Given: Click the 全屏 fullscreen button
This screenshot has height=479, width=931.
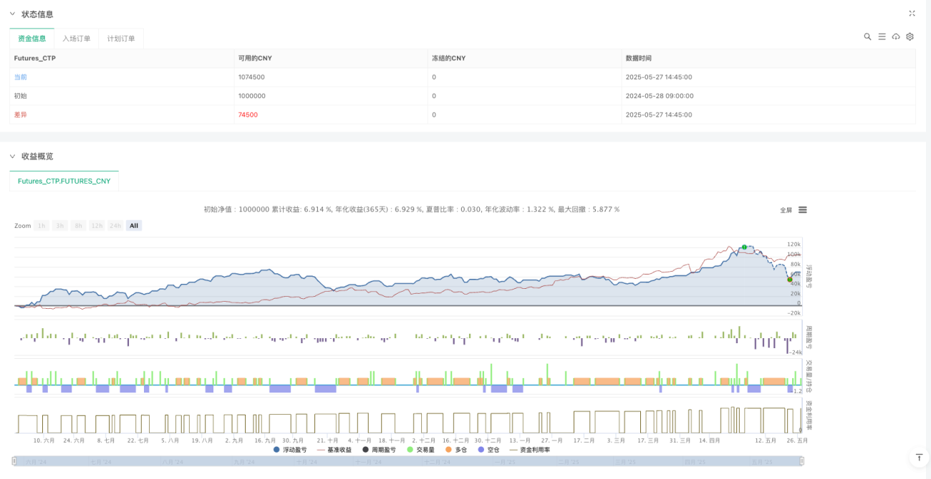Looking at the screenshot, I should 786,210.
